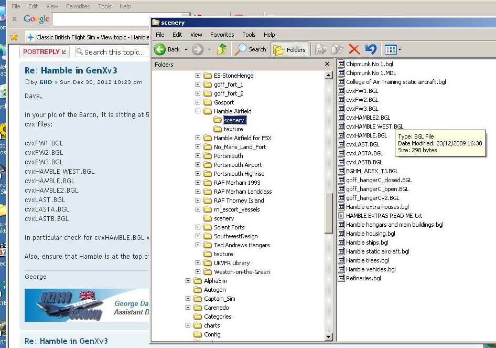Click the scroll down arrow in Folders pane
The width and height of the screenshot is (496, 348).
pos(329,337)
